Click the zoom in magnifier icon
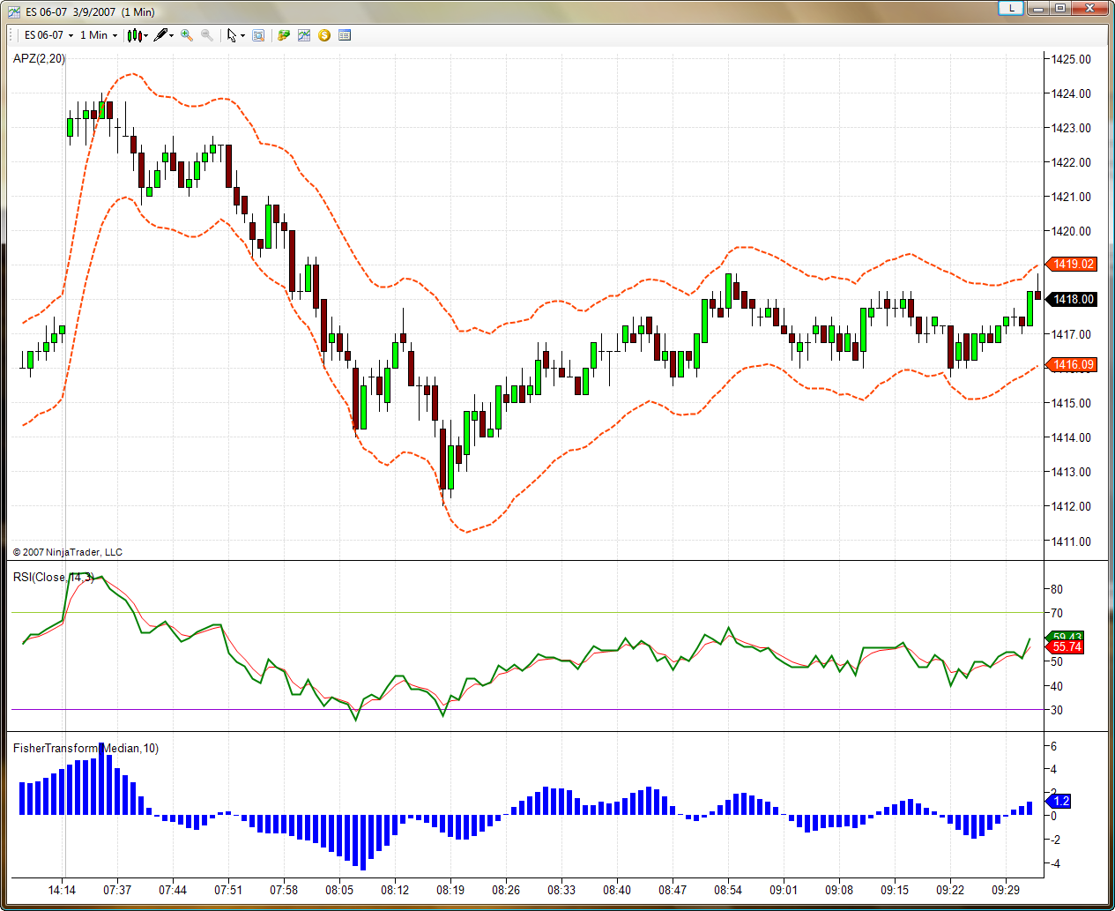This screenshot has width=1115, height=911. pyautogui.click(x=186, y=35)
